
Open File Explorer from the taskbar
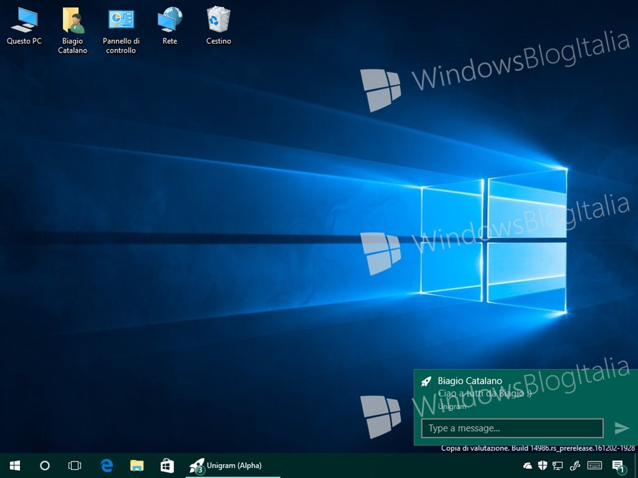(137, 465)
